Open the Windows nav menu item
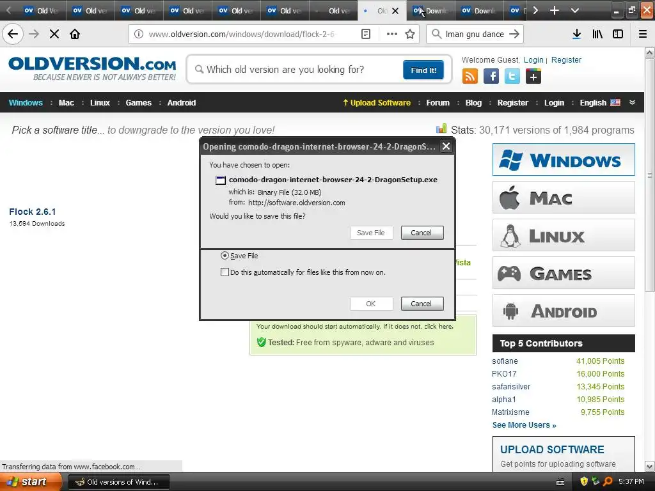The image size is (655, 491). click(26, 103)
